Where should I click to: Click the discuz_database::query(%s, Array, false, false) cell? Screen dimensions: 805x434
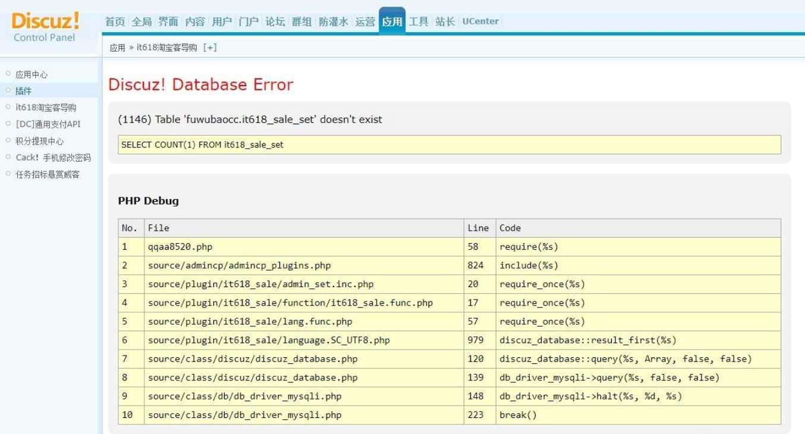click(639, 359)
